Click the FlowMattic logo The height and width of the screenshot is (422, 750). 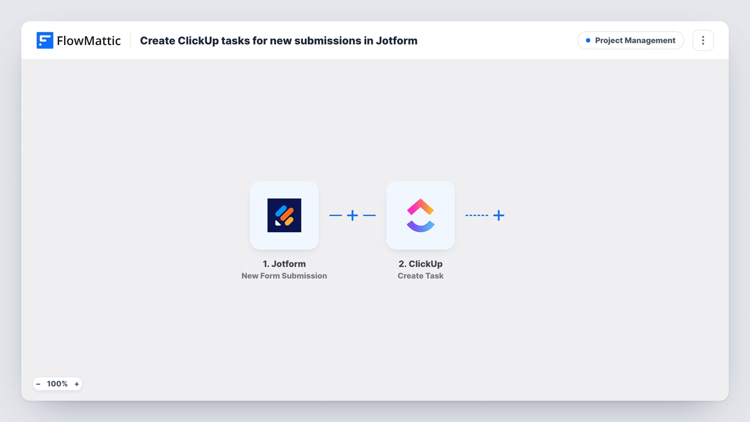(78, 40)
